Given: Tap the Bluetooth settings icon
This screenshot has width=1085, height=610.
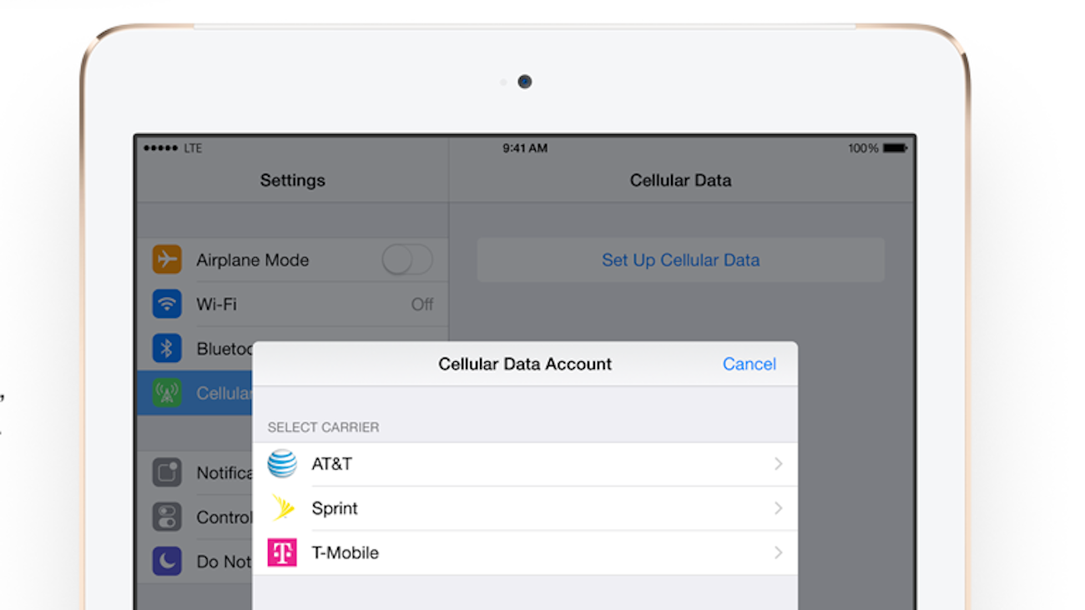Looking at the screenshot, I should pyautogui.click(x=167, y=348).
